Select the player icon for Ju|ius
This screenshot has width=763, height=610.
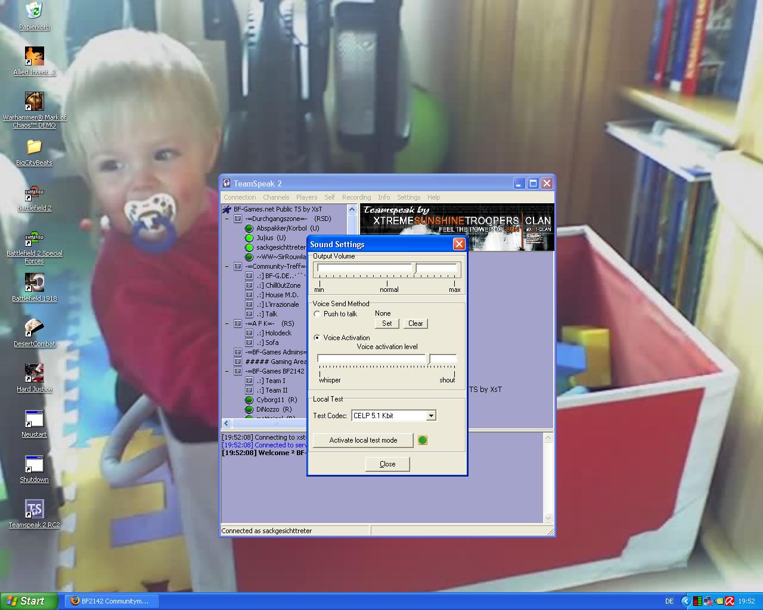click(x=250, y=238)
